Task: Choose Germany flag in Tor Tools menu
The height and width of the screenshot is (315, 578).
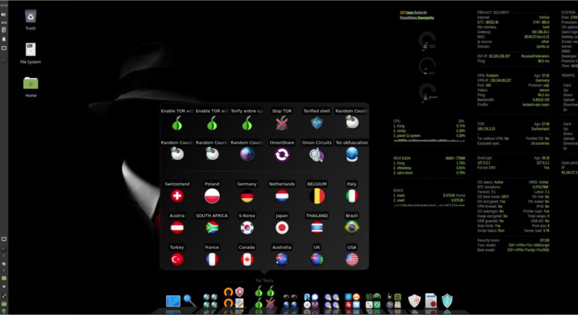Action: coord(247,197)
